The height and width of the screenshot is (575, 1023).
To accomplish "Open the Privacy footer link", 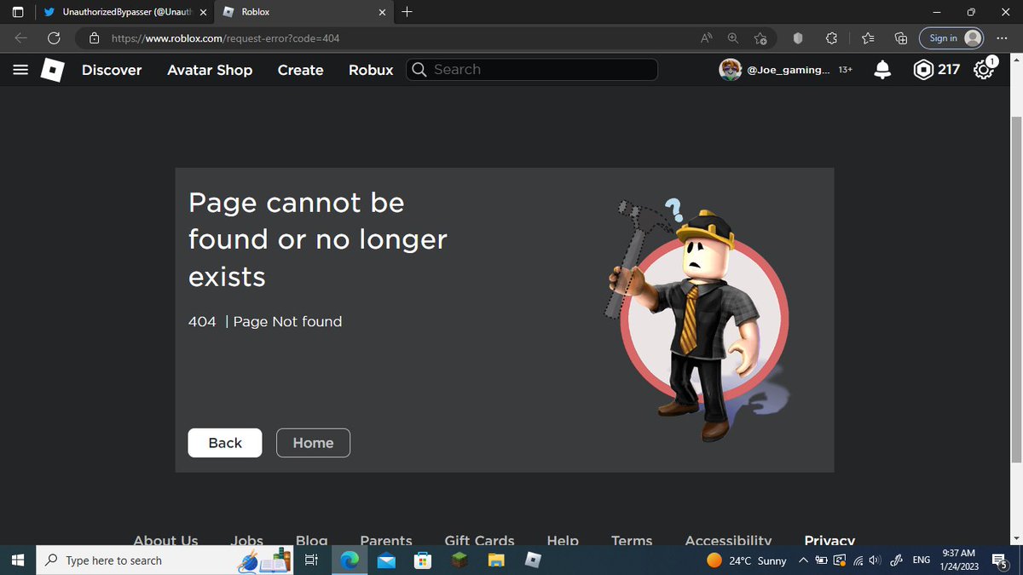I will tap(829, 540).
